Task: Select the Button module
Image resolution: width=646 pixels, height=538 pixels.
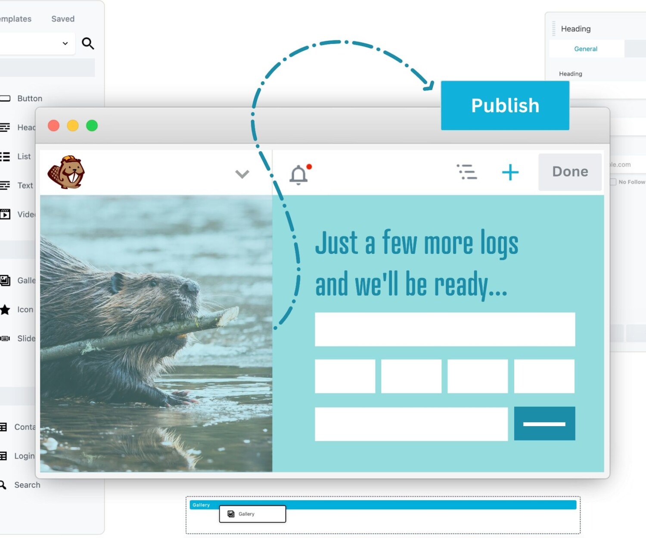Action: tap(29, 99)
